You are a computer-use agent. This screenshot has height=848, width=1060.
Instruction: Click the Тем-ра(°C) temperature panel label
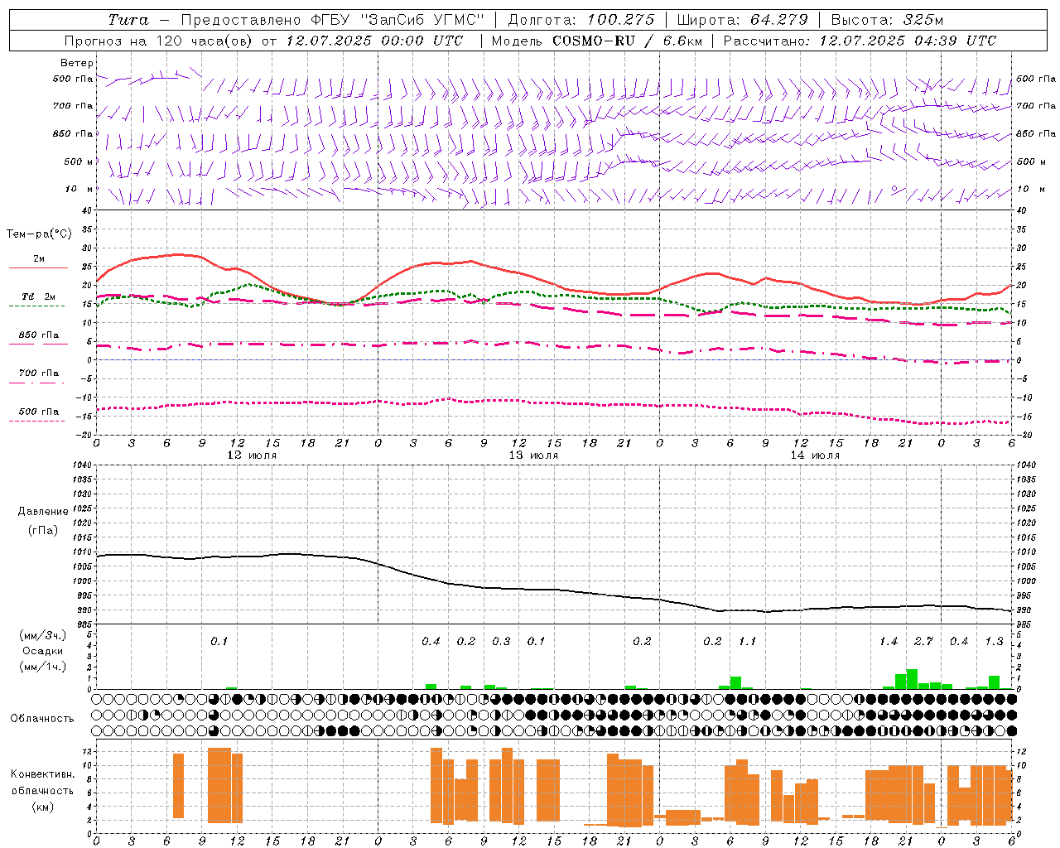point(39,234)
